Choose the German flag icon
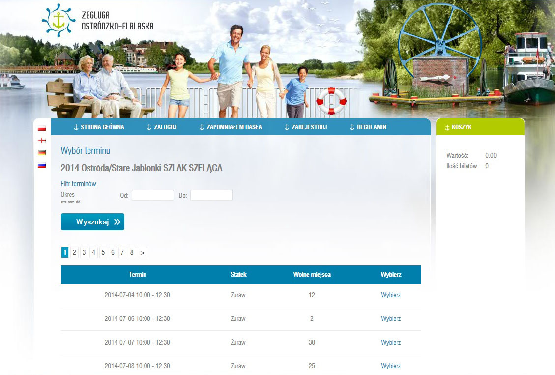Screen dimensions: 555x375 [42, 152]
